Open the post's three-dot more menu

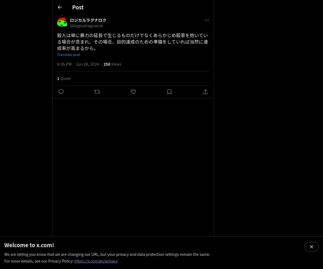tap(207, 20)
